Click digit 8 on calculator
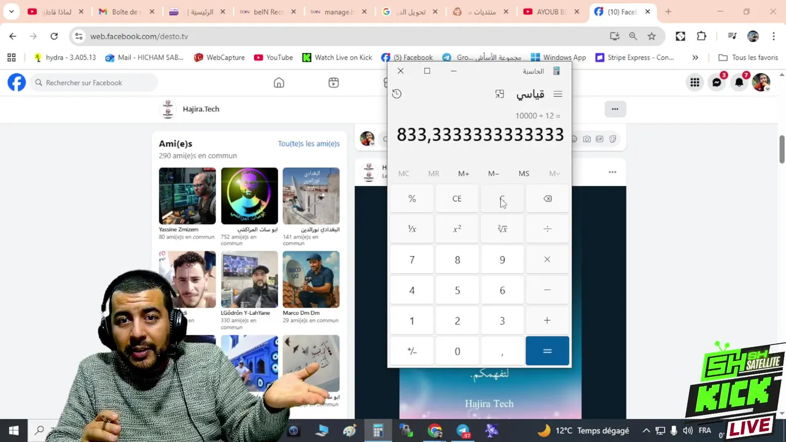The width and height of the screenshot is (786, 442). 457,259
